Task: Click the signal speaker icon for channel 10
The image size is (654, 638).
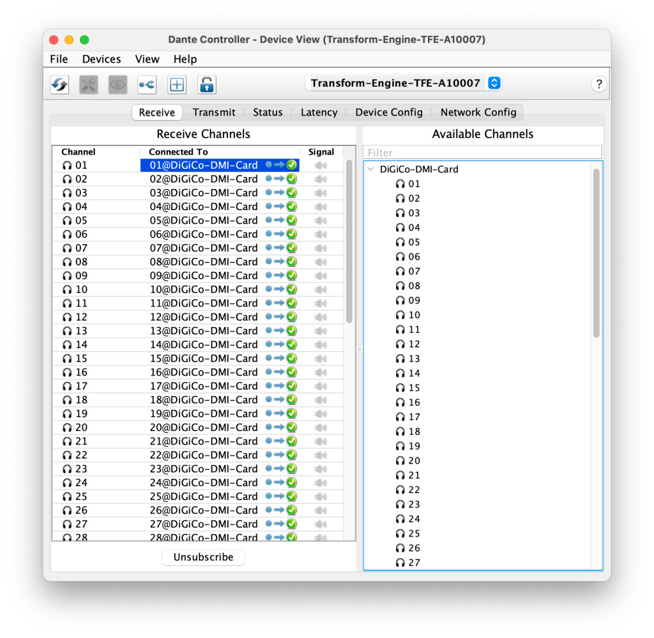Action: pos(321,289)
